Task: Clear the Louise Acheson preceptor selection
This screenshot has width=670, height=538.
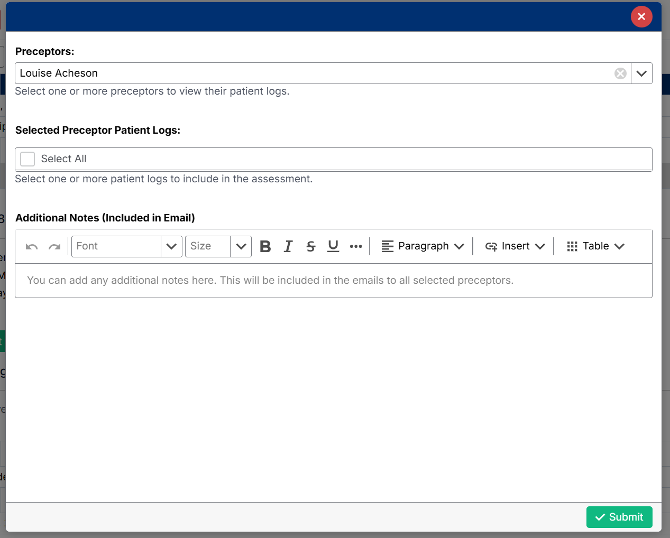Action: coord(620,73)
